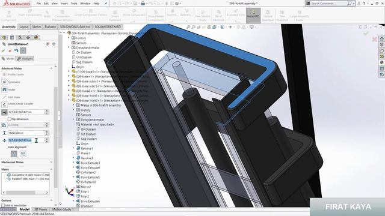Click the green confirmation checkmark in viewport corner
The width and height of the screenshot is (385, 216).
point(366,33)
